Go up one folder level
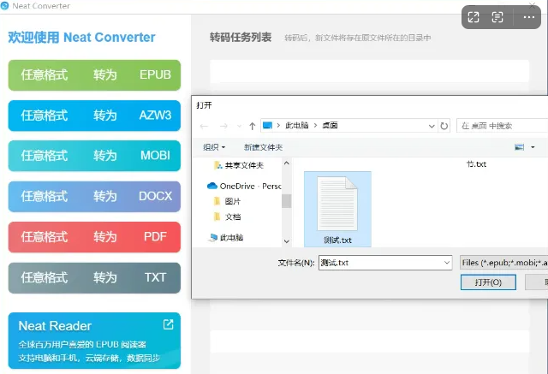The image size is (548, 374). click(252, 126)
